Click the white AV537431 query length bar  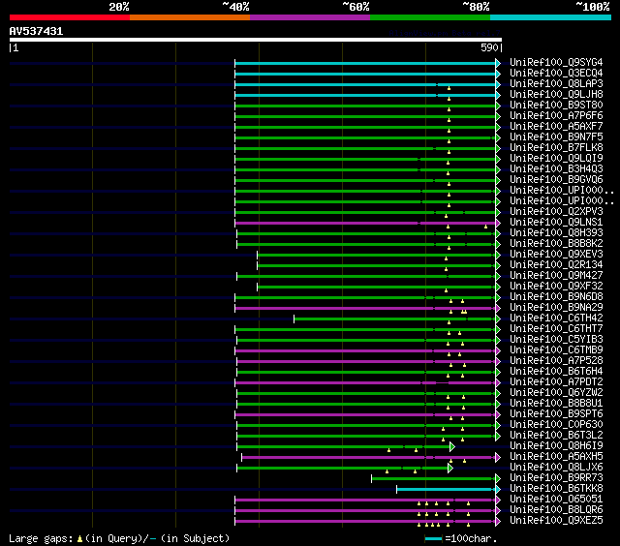tap(256, 40)
